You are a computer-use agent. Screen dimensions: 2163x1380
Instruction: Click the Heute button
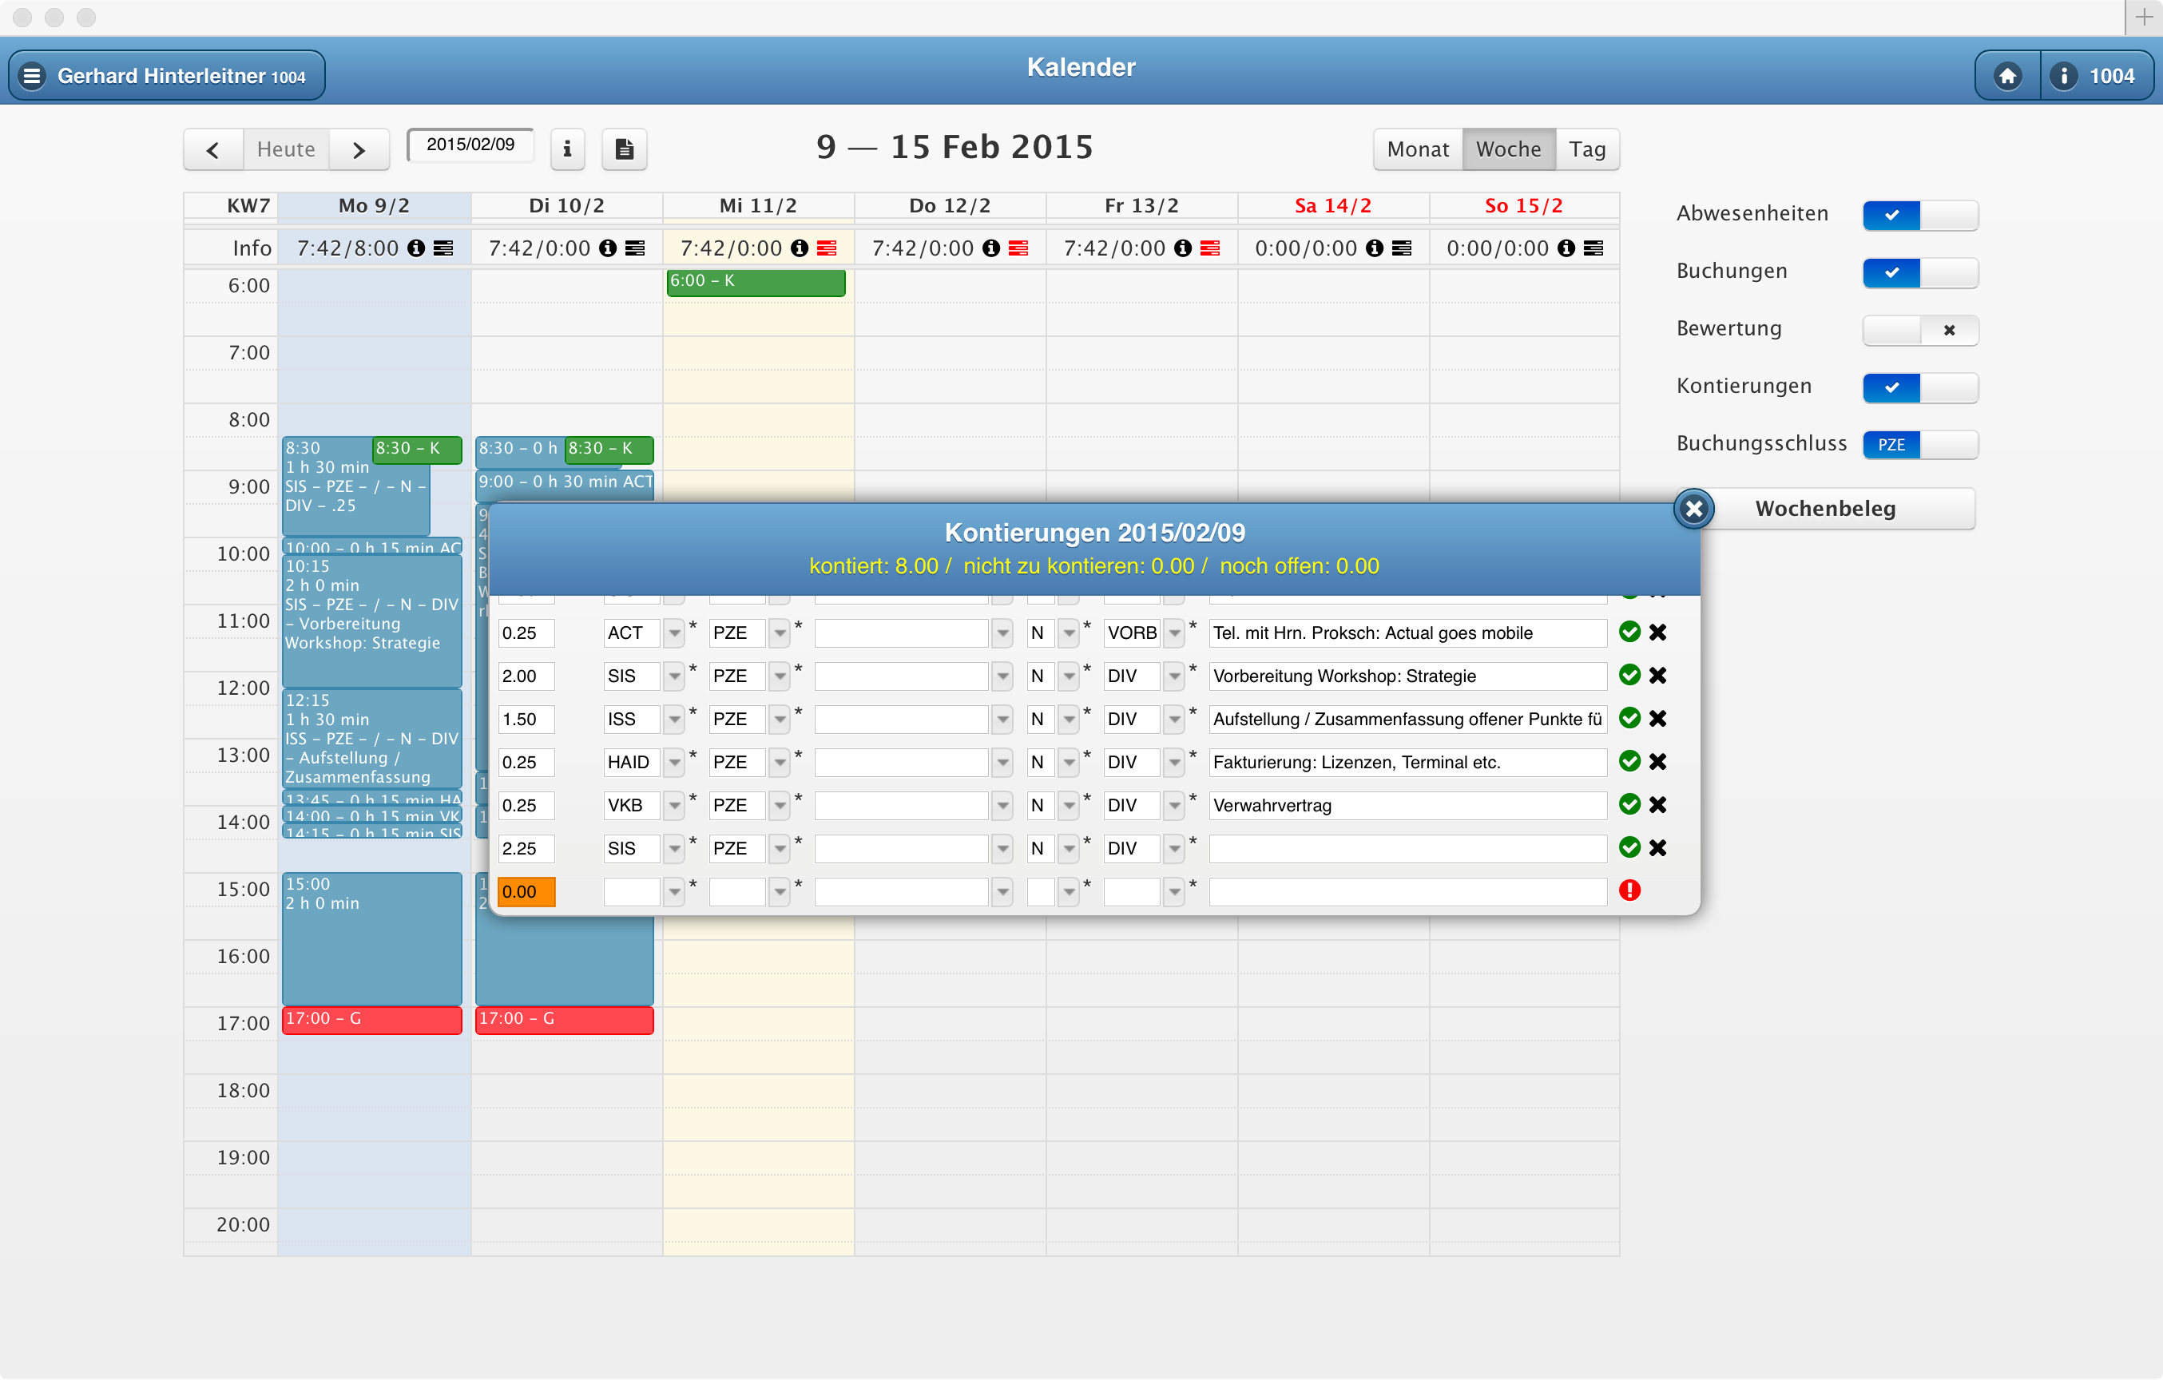286,150
